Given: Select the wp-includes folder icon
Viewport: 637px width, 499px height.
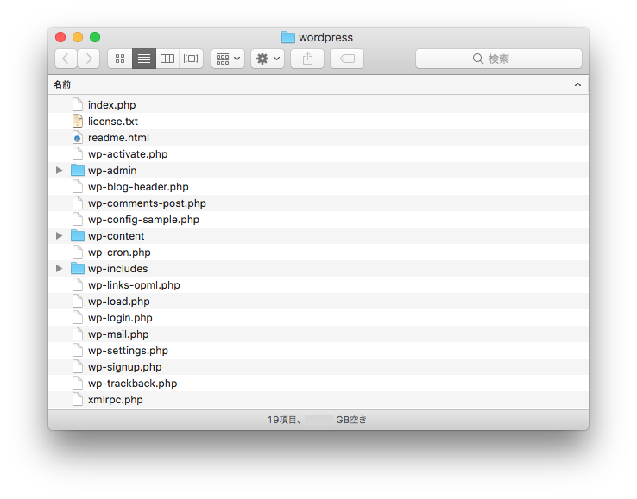Looking at the screenshot, I should [x=77, y=269].
